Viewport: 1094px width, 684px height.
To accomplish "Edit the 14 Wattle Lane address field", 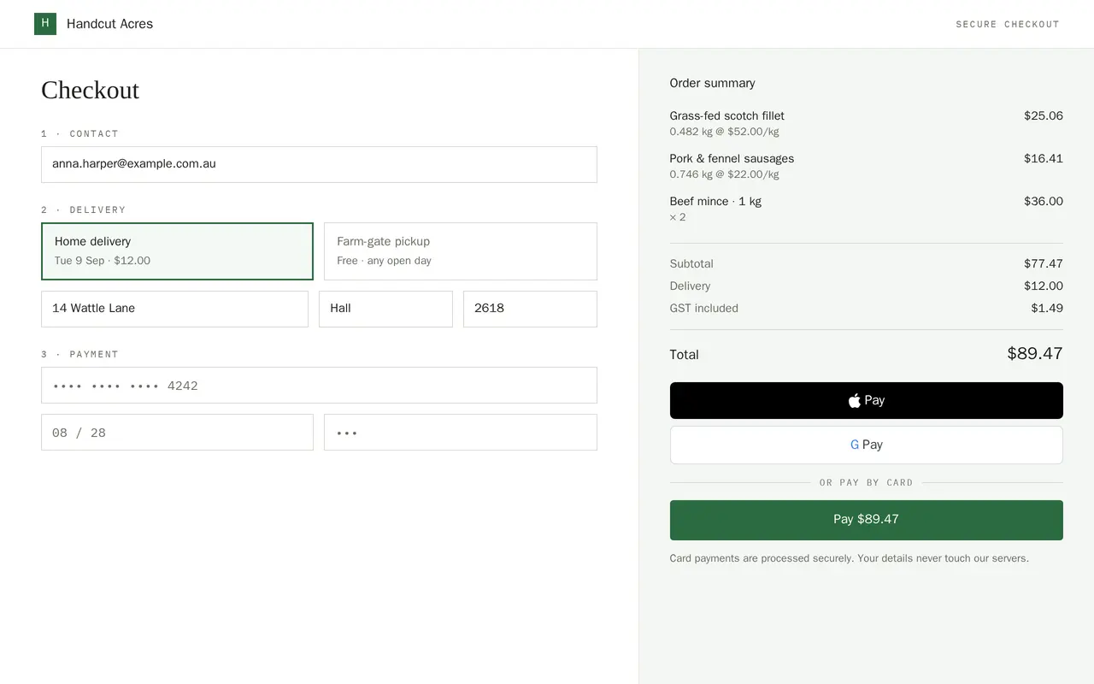I will [x=174, y=309].
